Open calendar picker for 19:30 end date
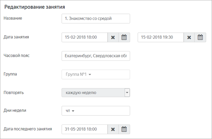 point(200,37)
